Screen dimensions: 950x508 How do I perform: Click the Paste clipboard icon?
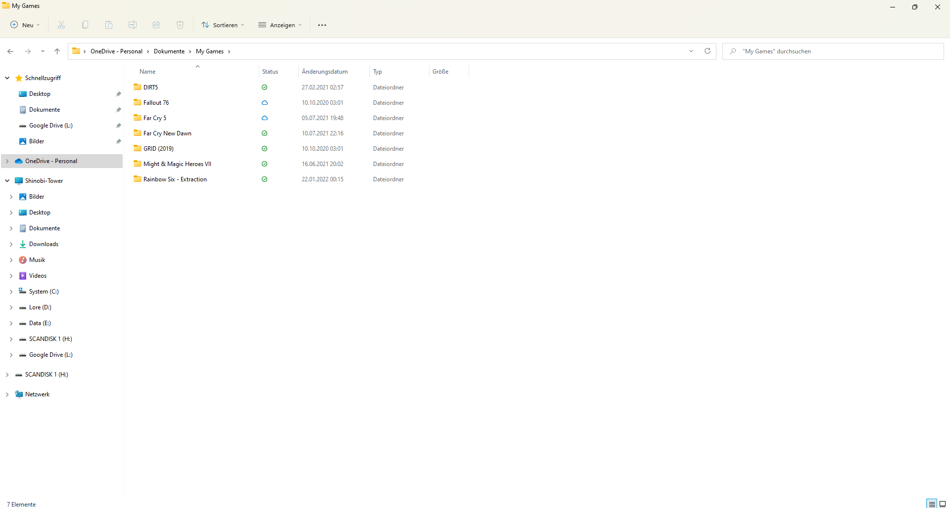pos(109,25)
